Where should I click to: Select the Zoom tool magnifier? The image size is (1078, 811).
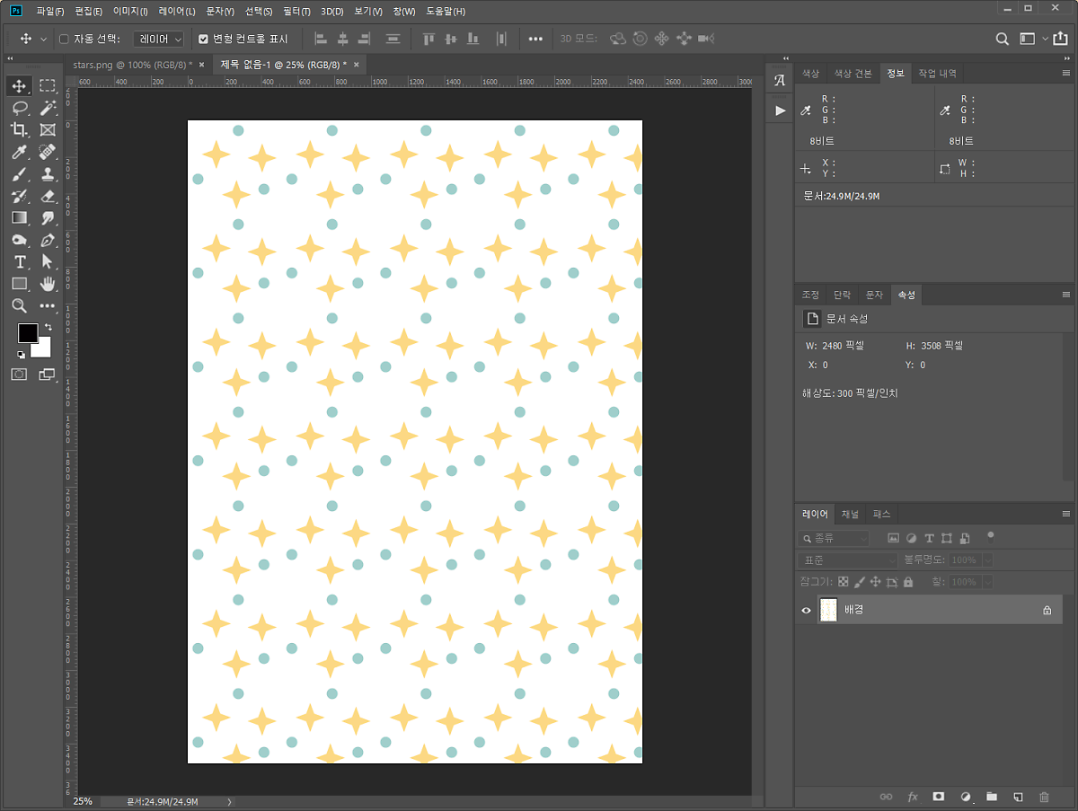click(x=19, y=305)
